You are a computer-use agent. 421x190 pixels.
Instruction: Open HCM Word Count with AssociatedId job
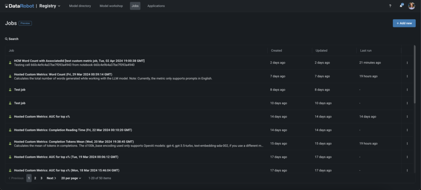click(79, 61)
